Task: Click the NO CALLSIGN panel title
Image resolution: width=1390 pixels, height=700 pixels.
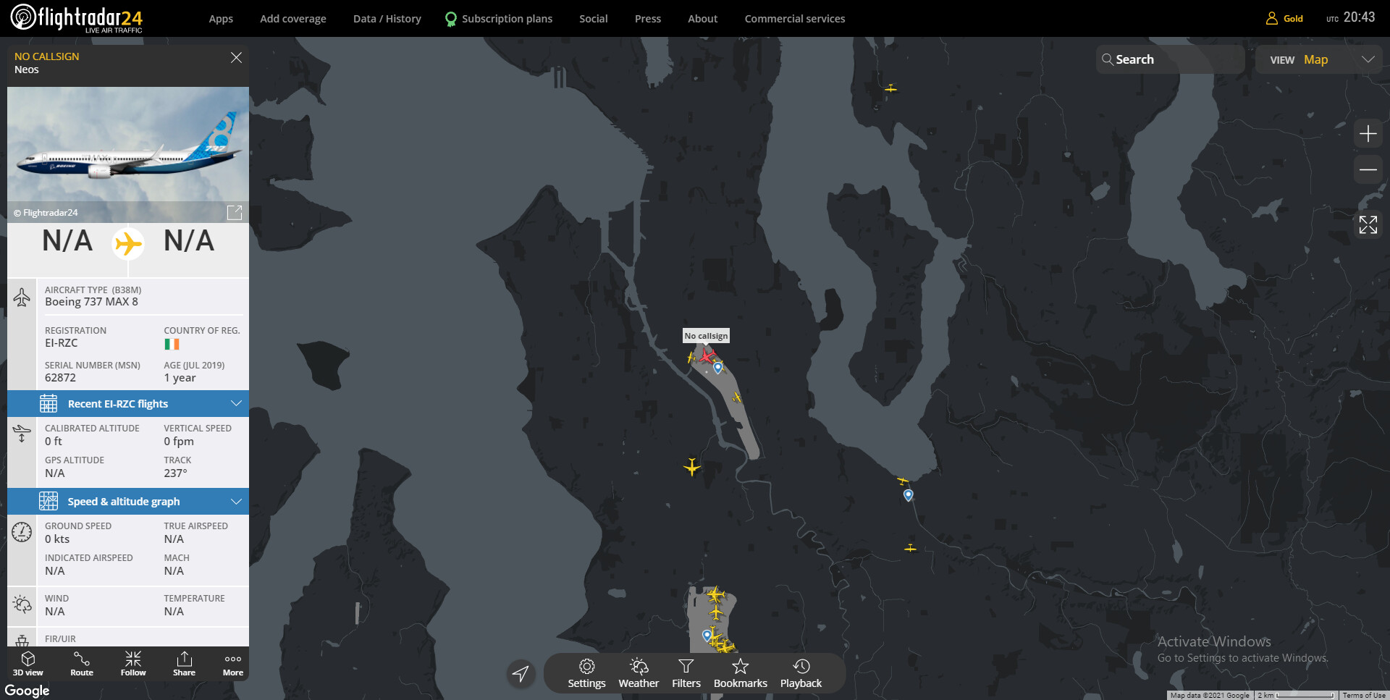Action: 47,56
